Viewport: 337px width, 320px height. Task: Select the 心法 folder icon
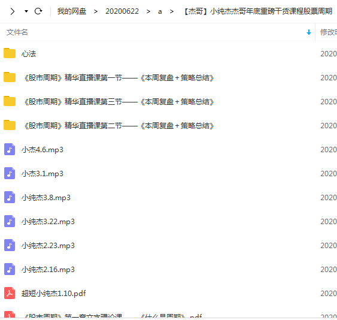(x=10, y=53)
